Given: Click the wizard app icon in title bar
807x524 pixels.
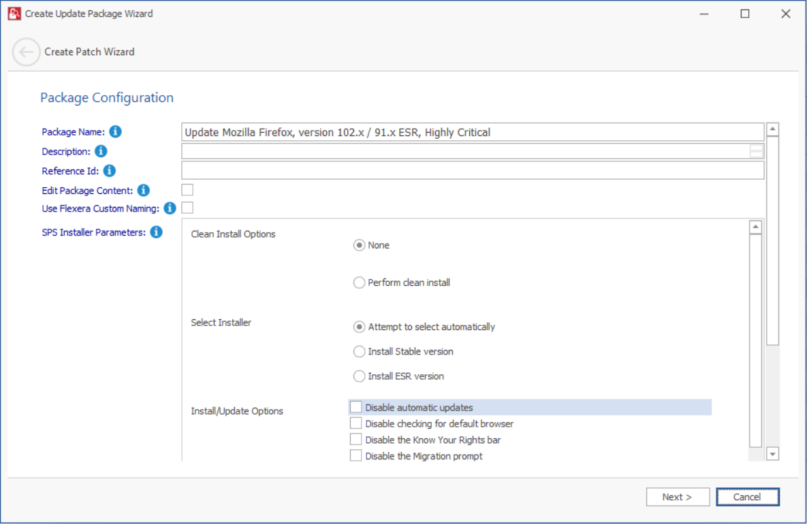Looking at the screenshot, I should coord(14,13).
